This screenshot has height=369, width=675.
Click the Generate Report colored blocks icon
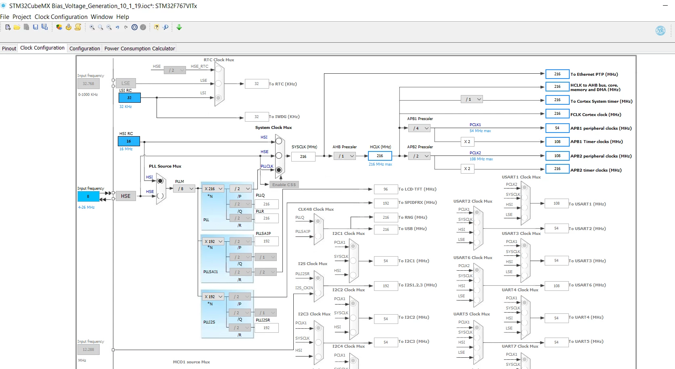(x=59, y=27)
